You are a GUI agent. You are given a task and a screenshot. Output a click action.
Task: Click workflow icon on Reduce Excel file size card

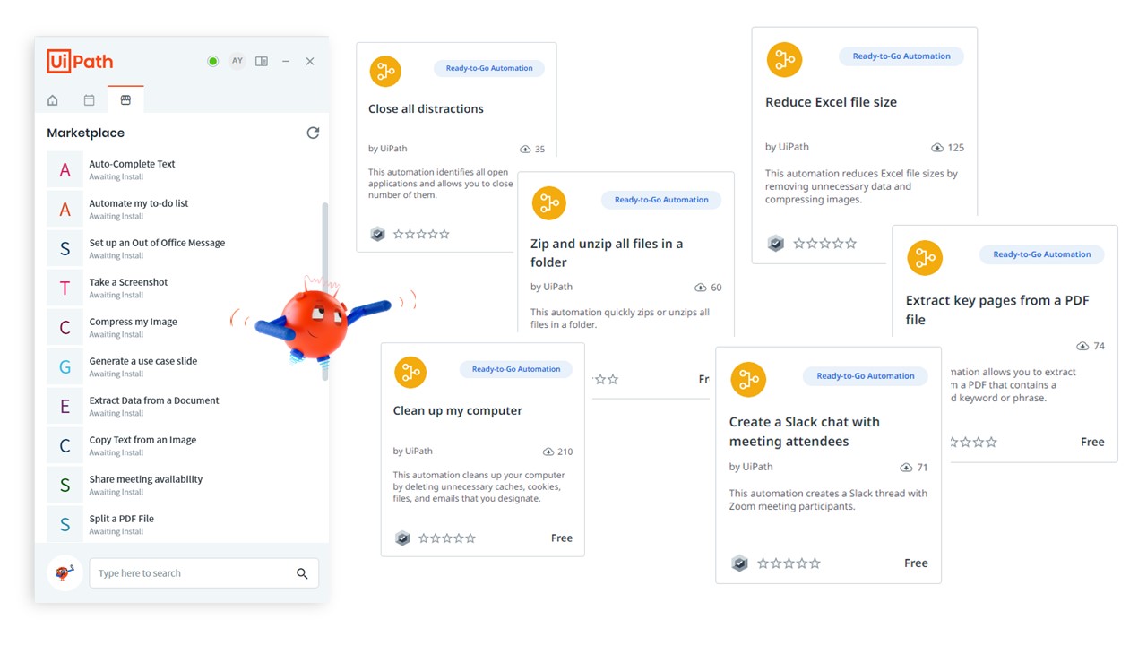[784, 60]
